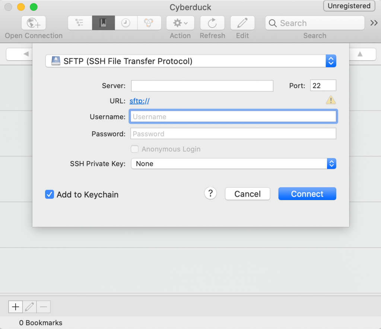Screen dimensions: 381x329
Task: Click the Refresh arrow icon
Action: click(212, 23)
